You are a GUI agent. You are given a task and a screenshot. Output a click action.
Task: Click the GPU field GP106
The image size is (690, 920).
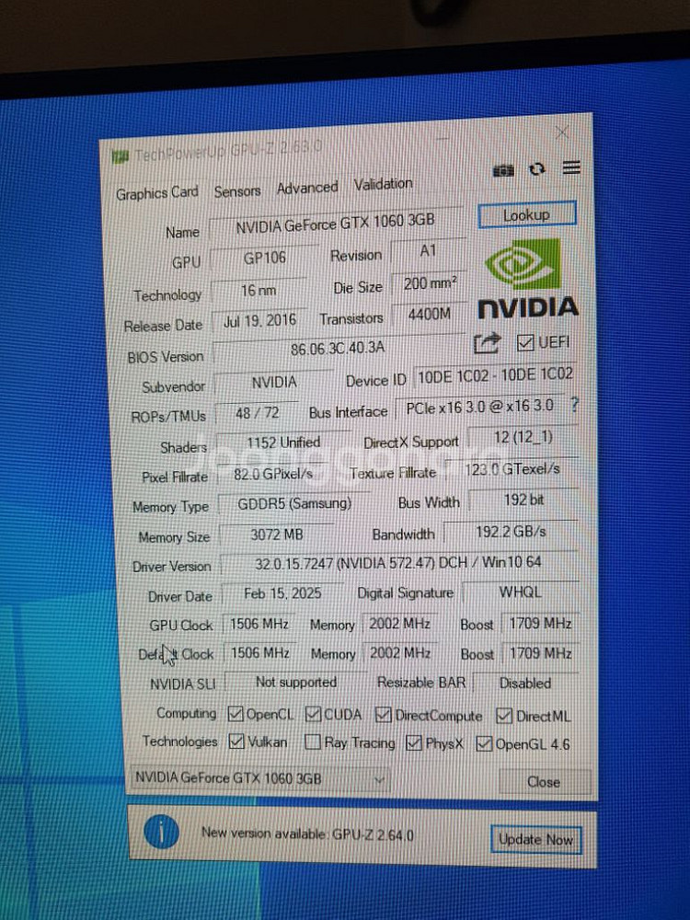pyautogui.click(x=265, y=259)
